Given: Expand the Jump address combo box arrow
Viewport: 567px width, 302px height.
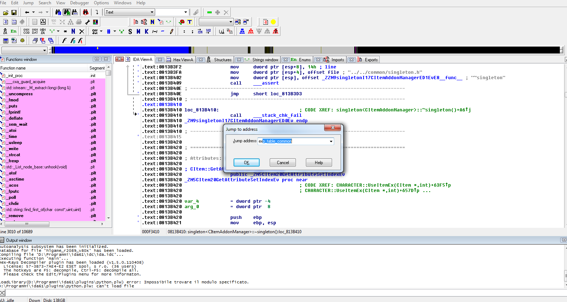Looking at the screenshot, I should pyautogui.click(x=331, y=142).
